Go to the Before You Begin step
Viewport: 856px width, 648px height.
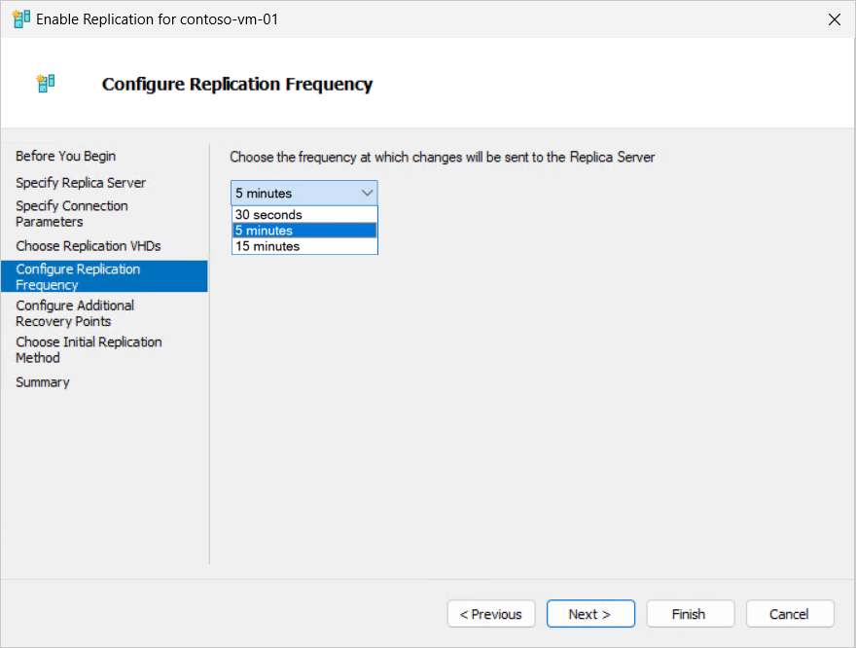coord(65,156)
